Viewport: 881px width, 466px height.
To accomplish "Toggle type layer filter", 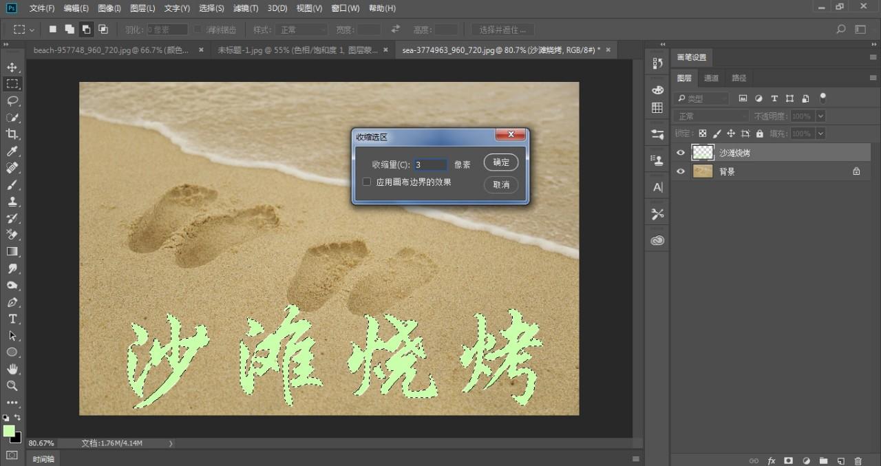I will pyautogui.click(x=774, y=98).
